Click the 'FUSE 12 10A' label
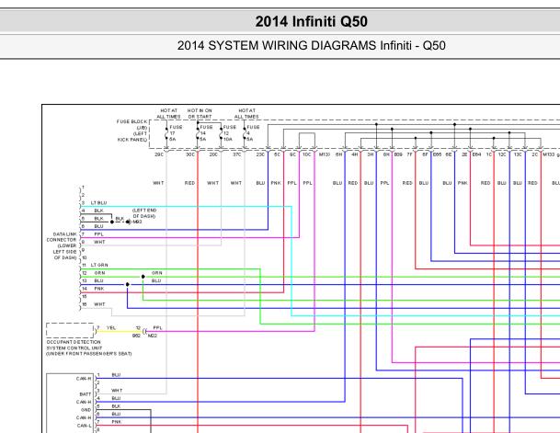Screen dimensions: 560x433 [x=229, y=133]
